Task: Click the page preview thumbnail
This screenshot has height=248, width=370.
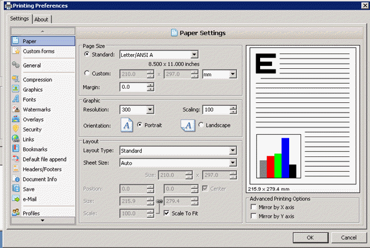Action: 303,115
